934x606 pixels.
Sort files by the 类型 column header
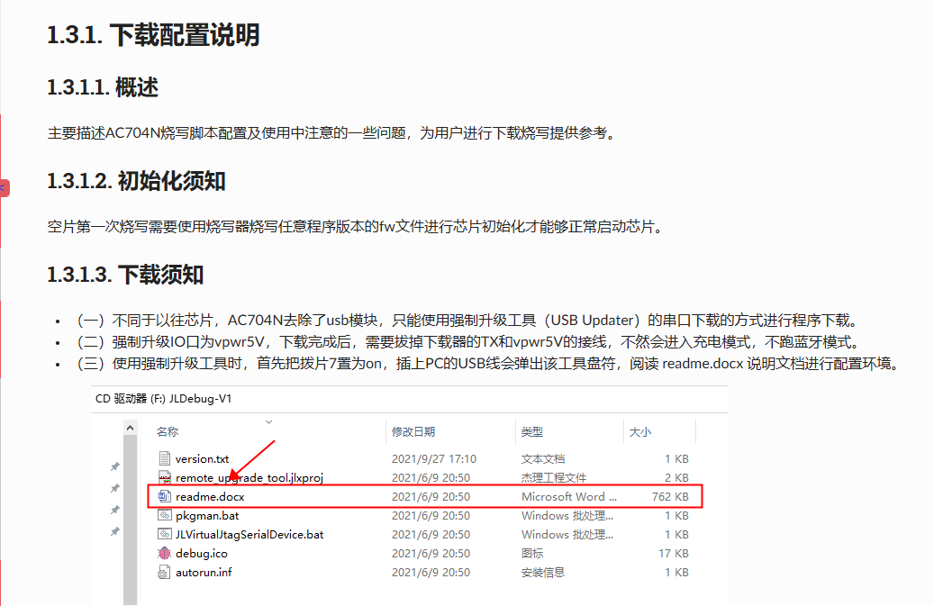[x=532, y=431]
